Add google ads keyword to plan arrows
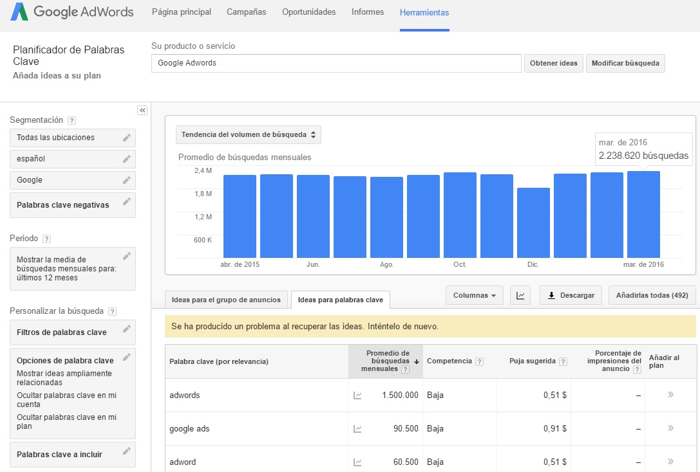The image size is (700, 472). 670,428
